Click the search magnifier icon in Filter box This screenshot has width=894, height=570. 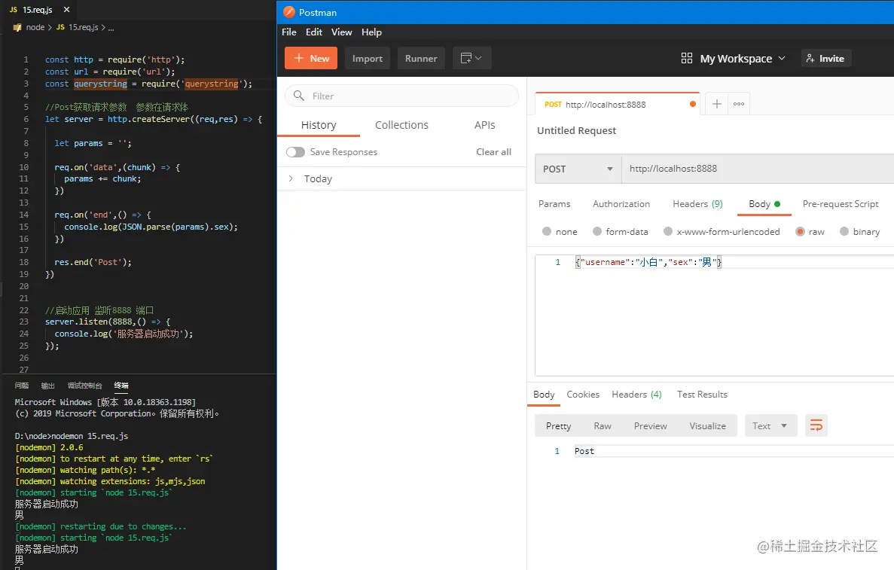(x=299, y=96)
